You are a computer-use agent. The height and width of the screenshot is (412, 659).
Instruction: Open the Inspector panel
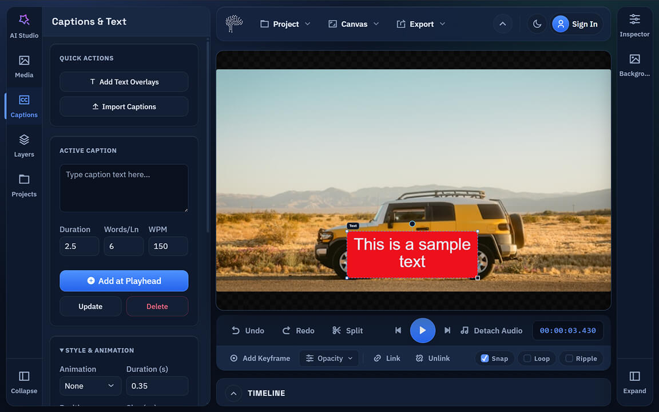pos(634,24)
